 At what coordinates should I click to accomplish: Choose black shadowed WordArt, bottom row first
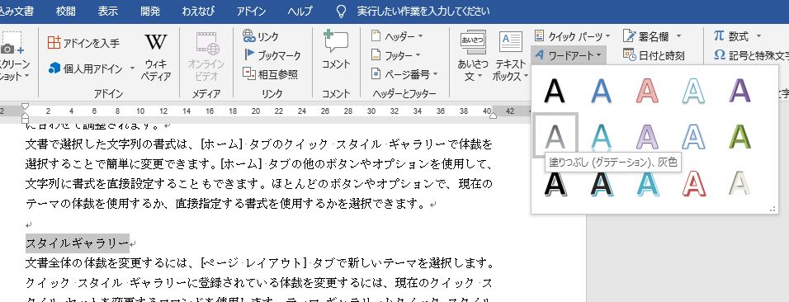tap(555, 183)
